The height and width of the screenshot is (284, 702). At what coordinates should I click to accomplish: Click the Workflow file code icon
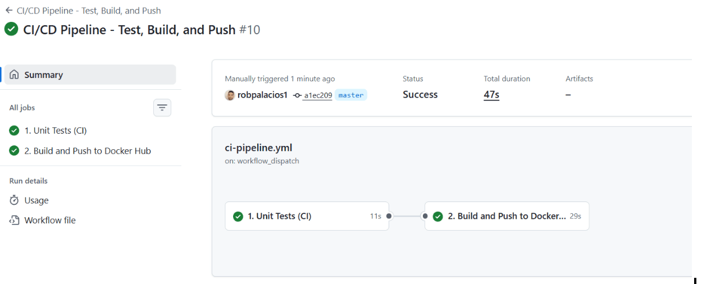tap(15, 220)
